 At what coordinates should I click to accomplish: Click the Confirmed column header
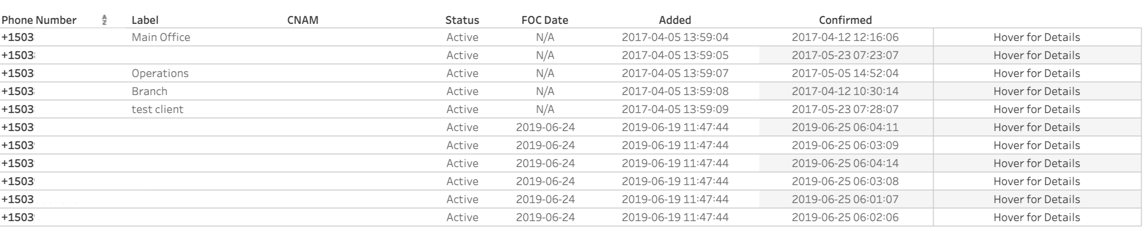point(845,20)
